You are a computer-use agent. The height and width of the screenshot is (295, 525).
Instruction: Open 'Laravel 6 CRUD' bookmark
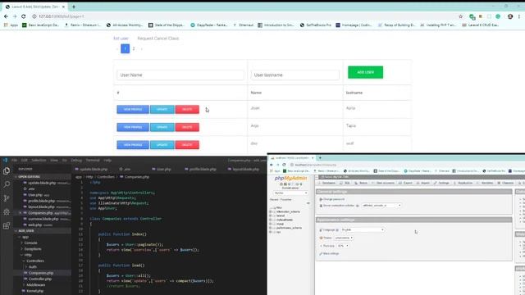(481, 25)
